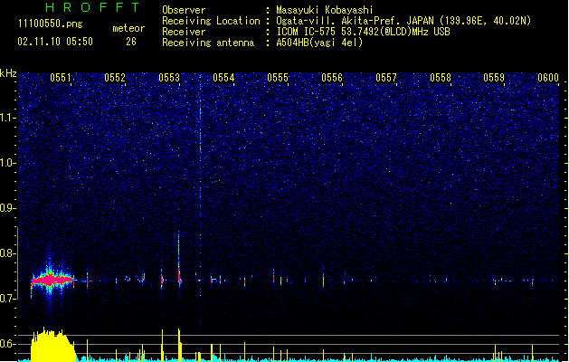Click the 0553 time marker
Image resolution: width=569 pixels, height=362 pixels.
tap(169, 78)
